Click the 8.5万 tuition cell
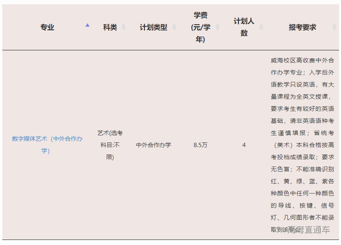 tap(200, 145)
